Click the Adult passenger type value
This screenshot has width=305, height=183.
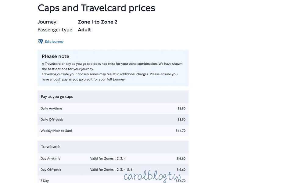[84, 30]
